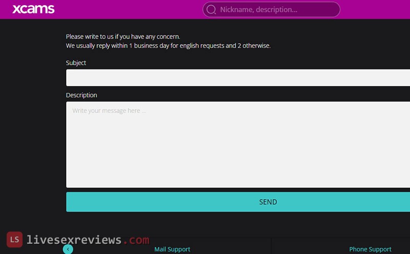Click the teal left-arrow circle button
410x254 pixels.
point(68,249)
